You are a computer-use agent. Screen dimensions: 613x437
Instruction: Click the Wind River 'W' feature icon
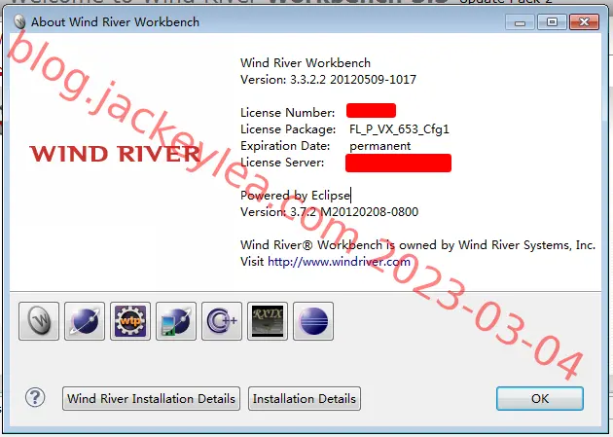coord(39,321)
